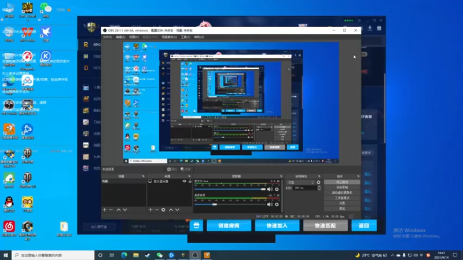Click 创建房间 in the game platform window
The width and height of the screenshot is (463, 260).
229,225
